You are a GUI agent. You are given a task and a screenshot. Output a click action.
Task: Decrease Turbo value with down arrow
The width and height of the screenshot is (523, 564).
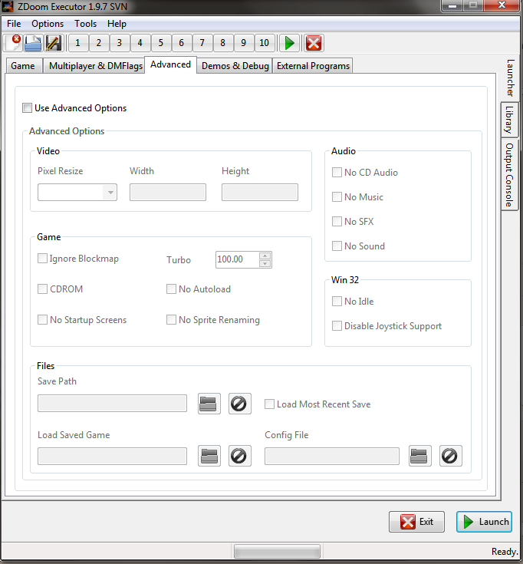point(265,264)
